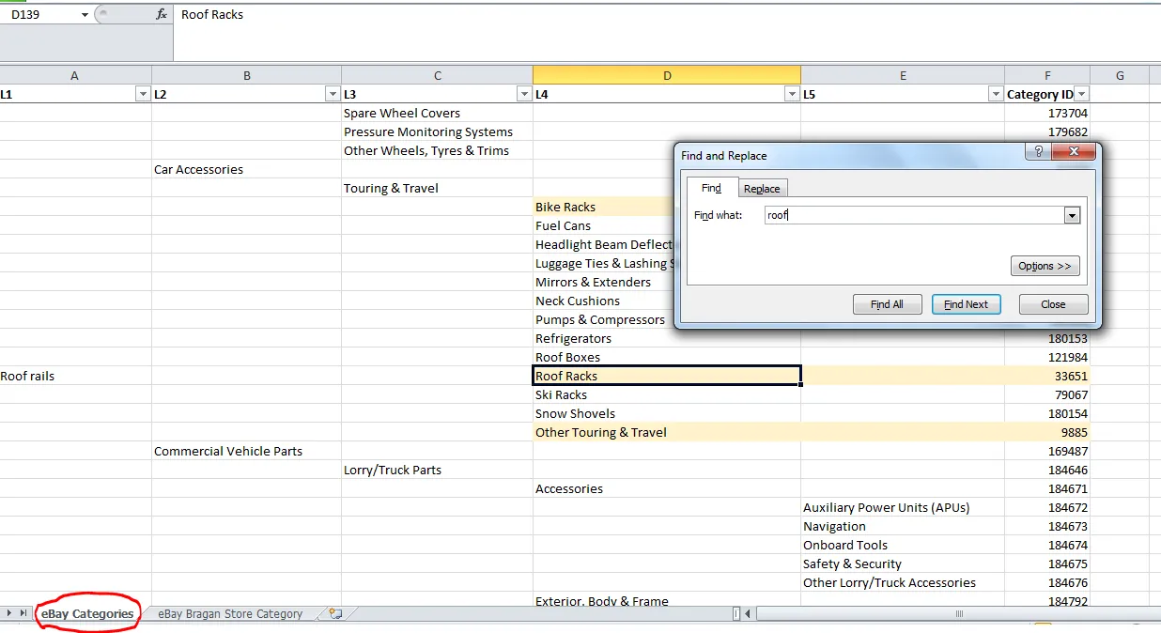The image size is (1161, 633).
Task: Select Auxiliary Power Units (APUs) cell
Action: (903, 507)
